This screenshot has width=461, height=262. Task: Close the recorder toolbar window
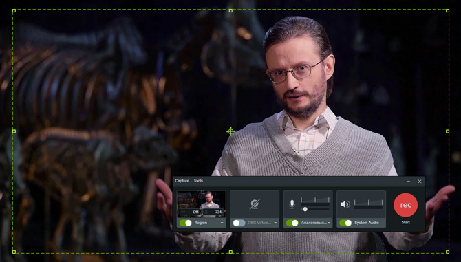coord(420,182)
